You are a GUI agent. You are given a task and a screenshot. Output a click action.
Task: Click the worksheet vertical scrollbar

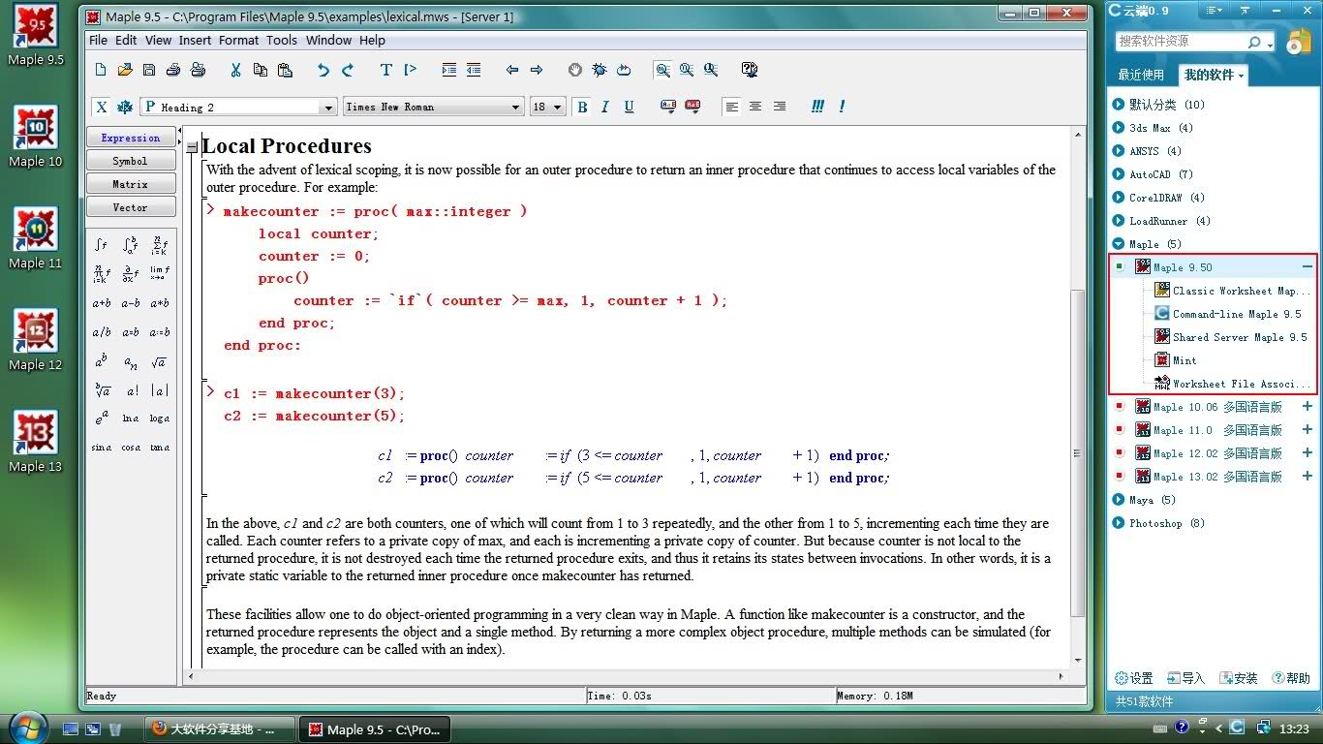click(x=1077, y=455)
